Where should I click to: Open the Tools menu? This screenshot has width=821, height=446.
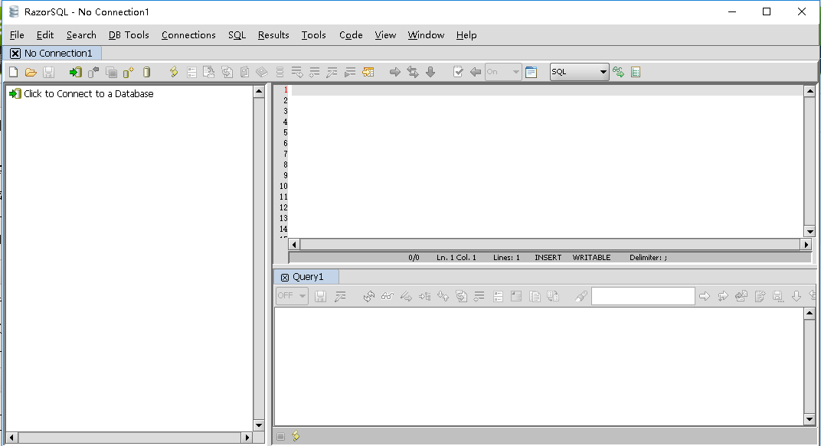314,35
